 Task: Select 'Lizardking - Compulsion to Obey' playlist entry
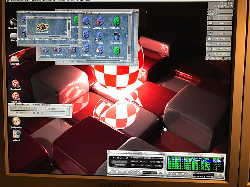coord(188,158)
